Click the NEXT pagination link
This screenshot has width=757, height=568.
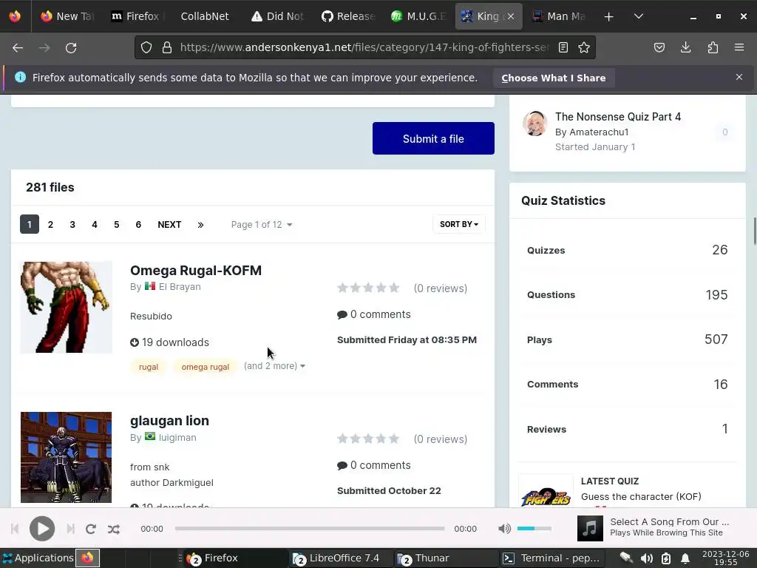[x=169, y=225]
